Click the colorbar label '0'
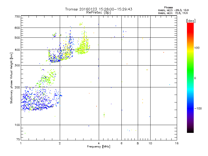This screenshot has height=156, width=208. [x=195, y=78]
